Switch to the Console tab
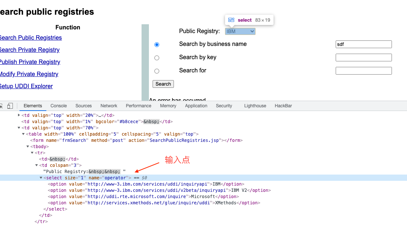 tap(58, 106)
